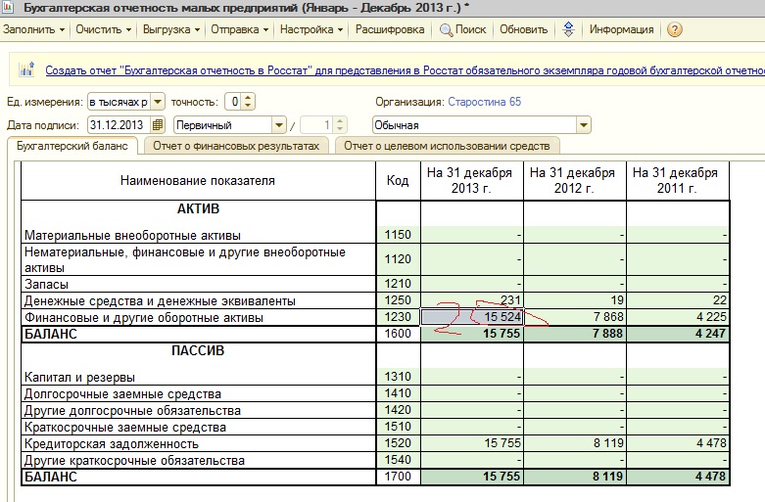Open help via the question mark icon
765x502 pixels.
coord(674,29)
